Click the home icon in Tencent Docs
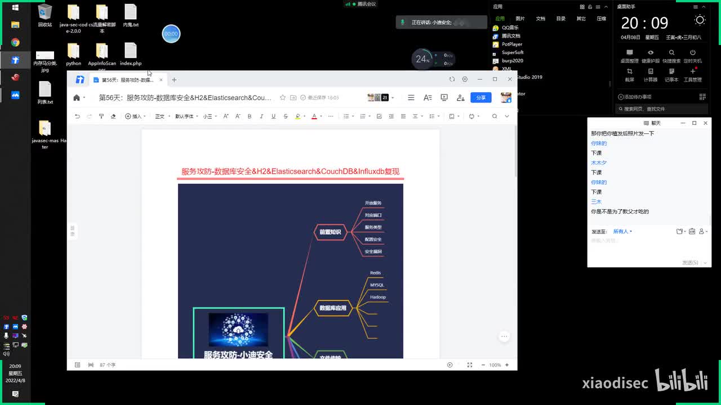721x405 pixels. 77,97
